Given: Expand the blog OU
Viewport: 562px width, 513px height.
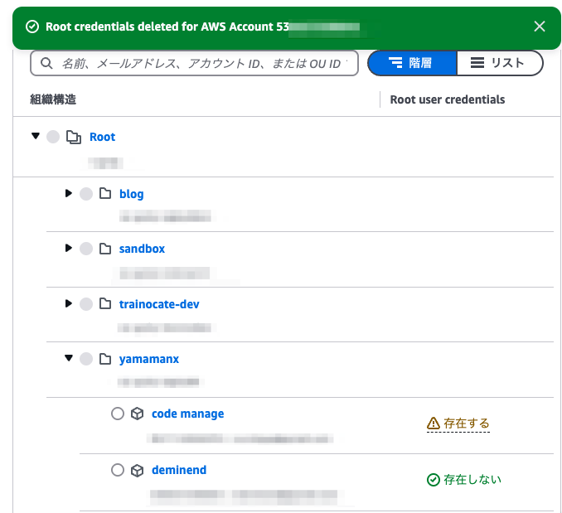Looking at the screenshot, I should tap(69, 193).
